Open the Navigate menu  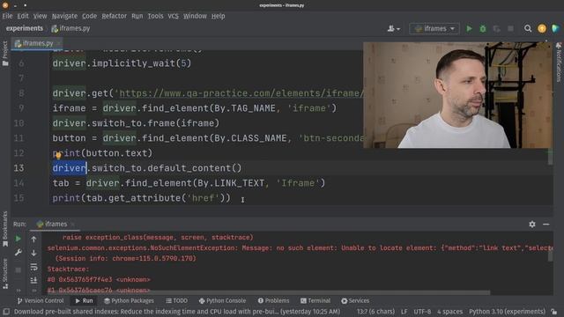click(x=64, y=16)
